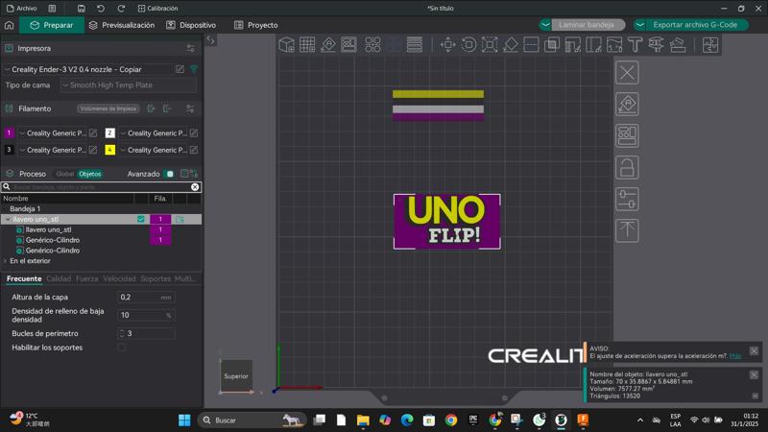Edit filament 2 preset pencil icon
The height and width of the screenshot is (432, 768).
(194, 132)
